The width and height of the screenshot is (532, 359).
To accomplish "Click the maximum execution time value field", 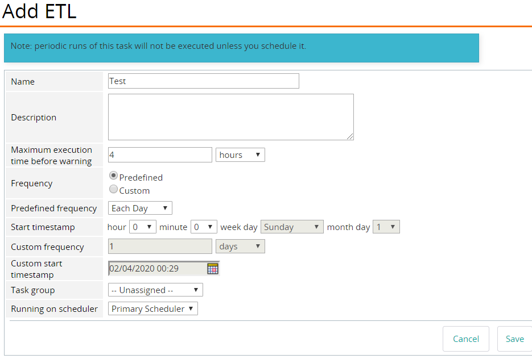I will 160,155.
